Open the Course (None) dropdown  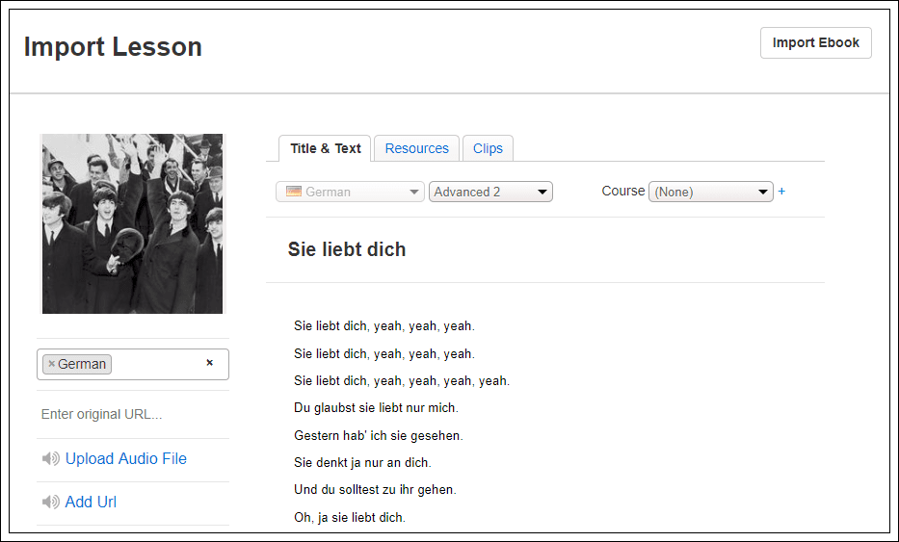click(710, 192)
